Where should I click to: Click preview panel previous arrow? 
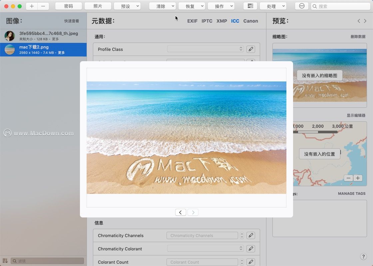pos(359,21)
